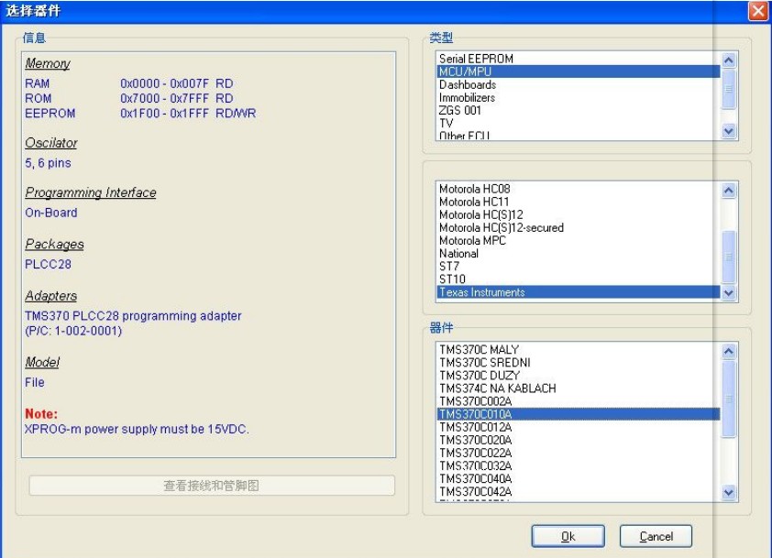Click the XPROG-m power supply note text
The width and height of the screenshot is (772, 558).
pyautogui.click(x=137, y=429)
